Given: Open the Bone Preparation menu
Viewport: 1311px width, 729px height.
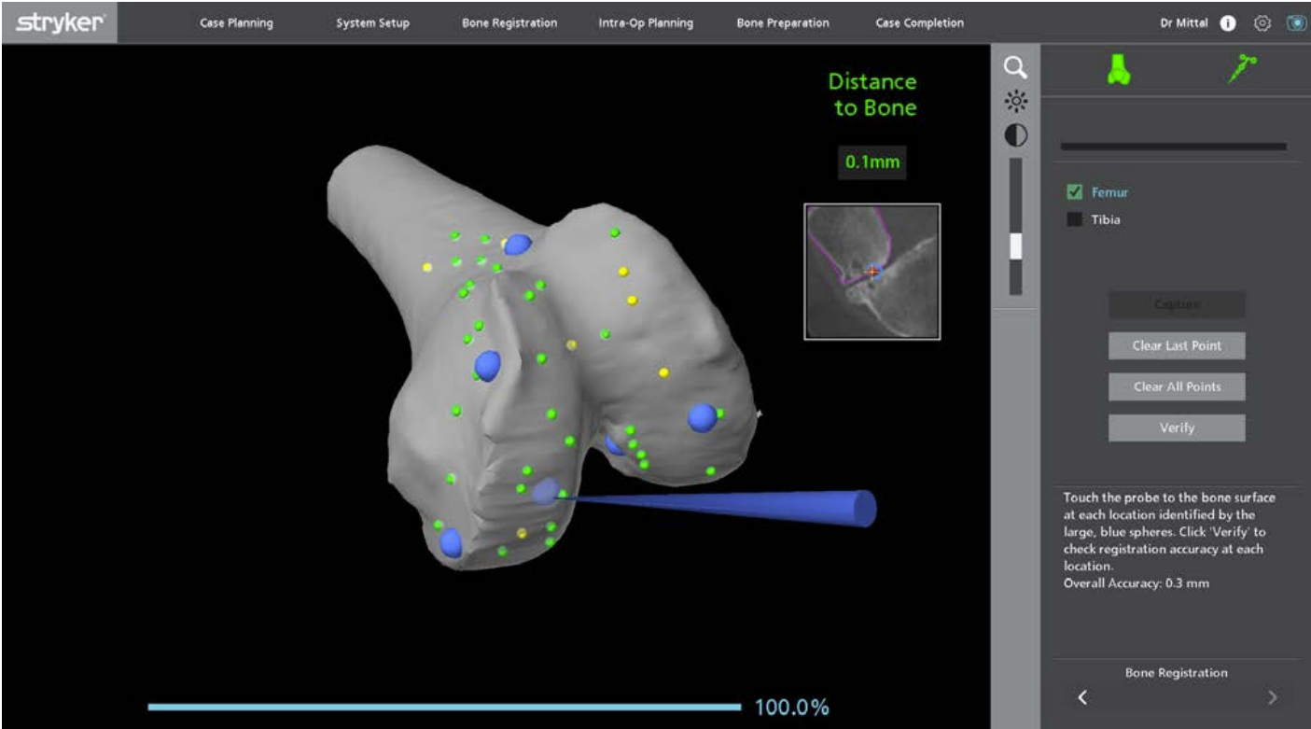Looking at the screenshot, I should (782, 23).
